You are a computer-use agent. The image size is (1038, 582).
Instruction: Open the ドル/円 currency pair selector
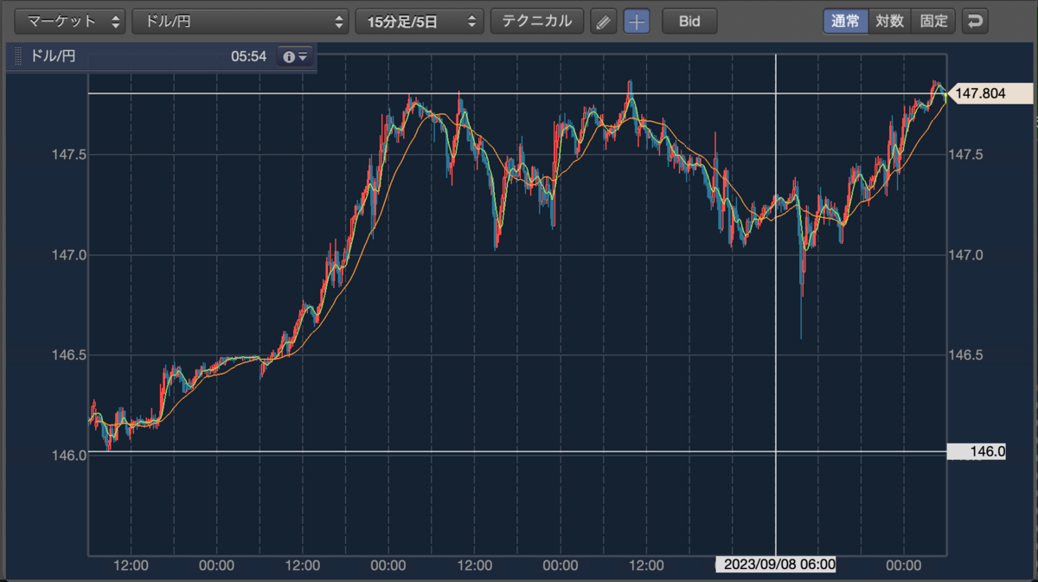tap(240, 22)
